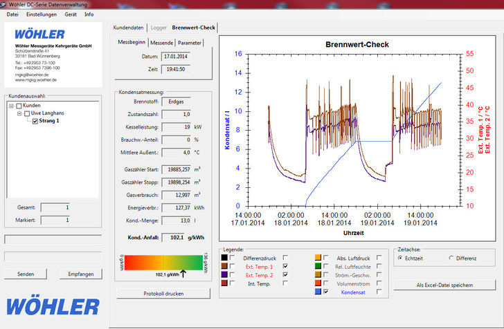Click the black Differenzdruck legend swatch
The image size is (504, 329).
click(224, 257)
